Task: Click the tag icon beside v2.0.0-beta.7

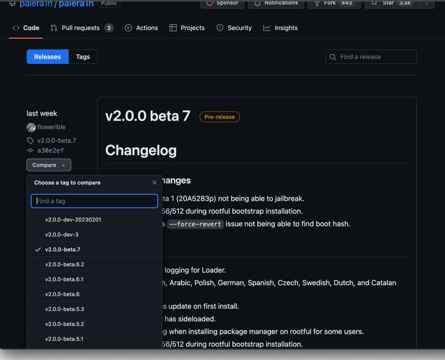Action: (31, 140)
